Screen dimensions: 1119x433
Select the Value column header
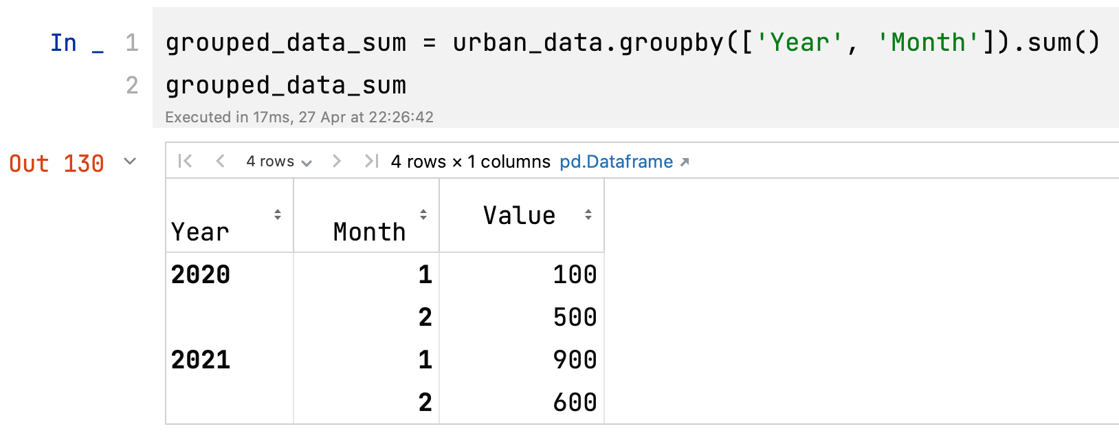(522, 216)
